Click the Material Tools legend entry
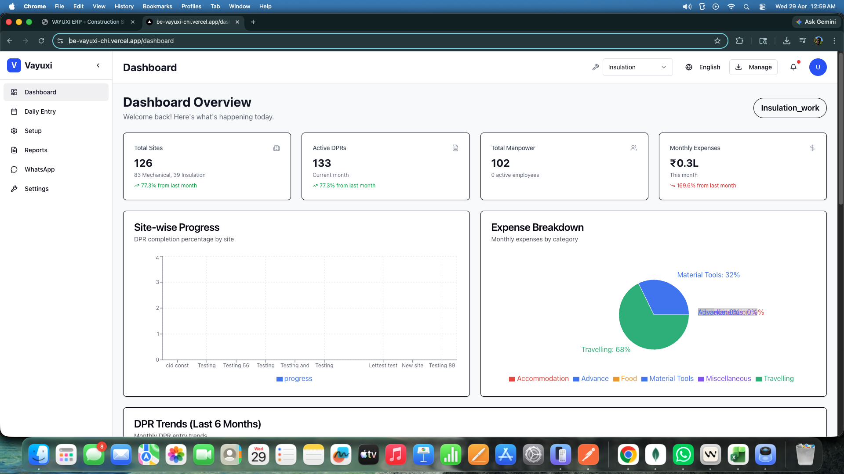Viewport: 844px width, 474px height. pyautogui.click(x=667, y=379)
